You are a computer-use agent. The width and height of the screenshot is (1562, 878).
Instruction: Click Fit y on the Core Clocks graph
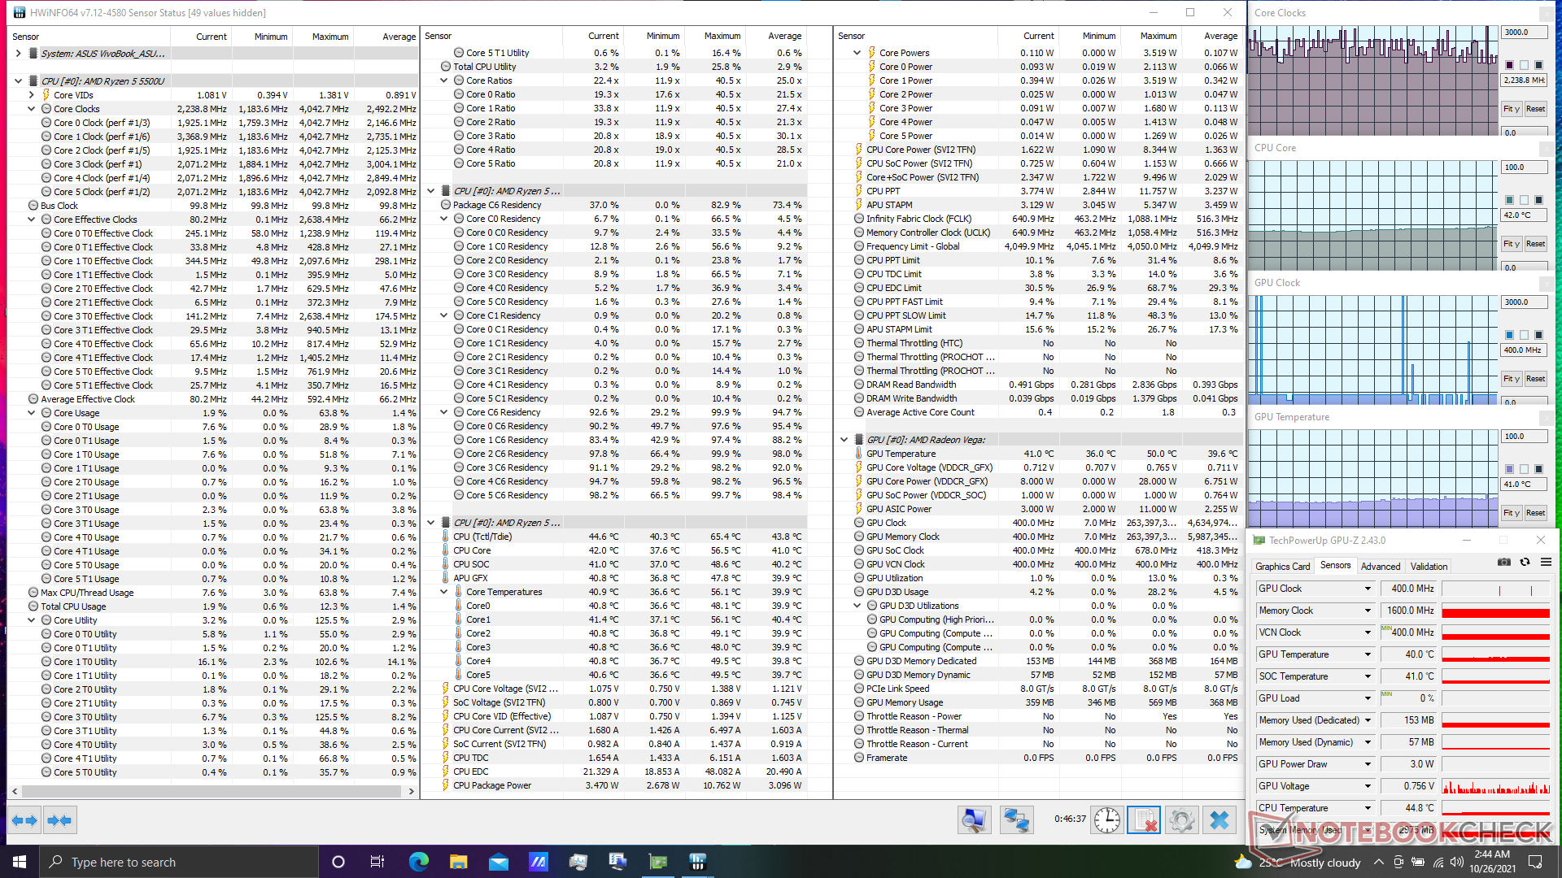[x=1512, y=109]
